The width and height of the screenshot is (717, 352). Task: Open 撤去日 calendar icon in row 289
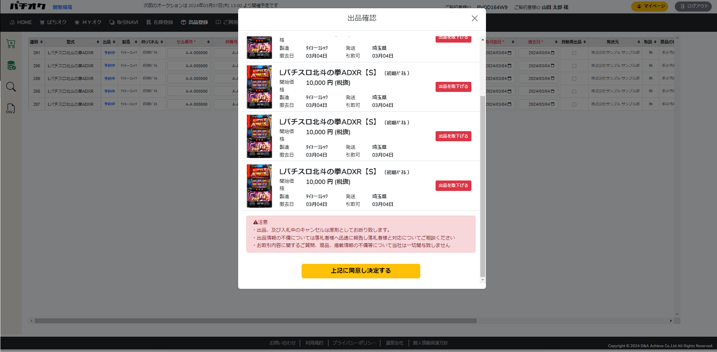(x=552, y=78)
